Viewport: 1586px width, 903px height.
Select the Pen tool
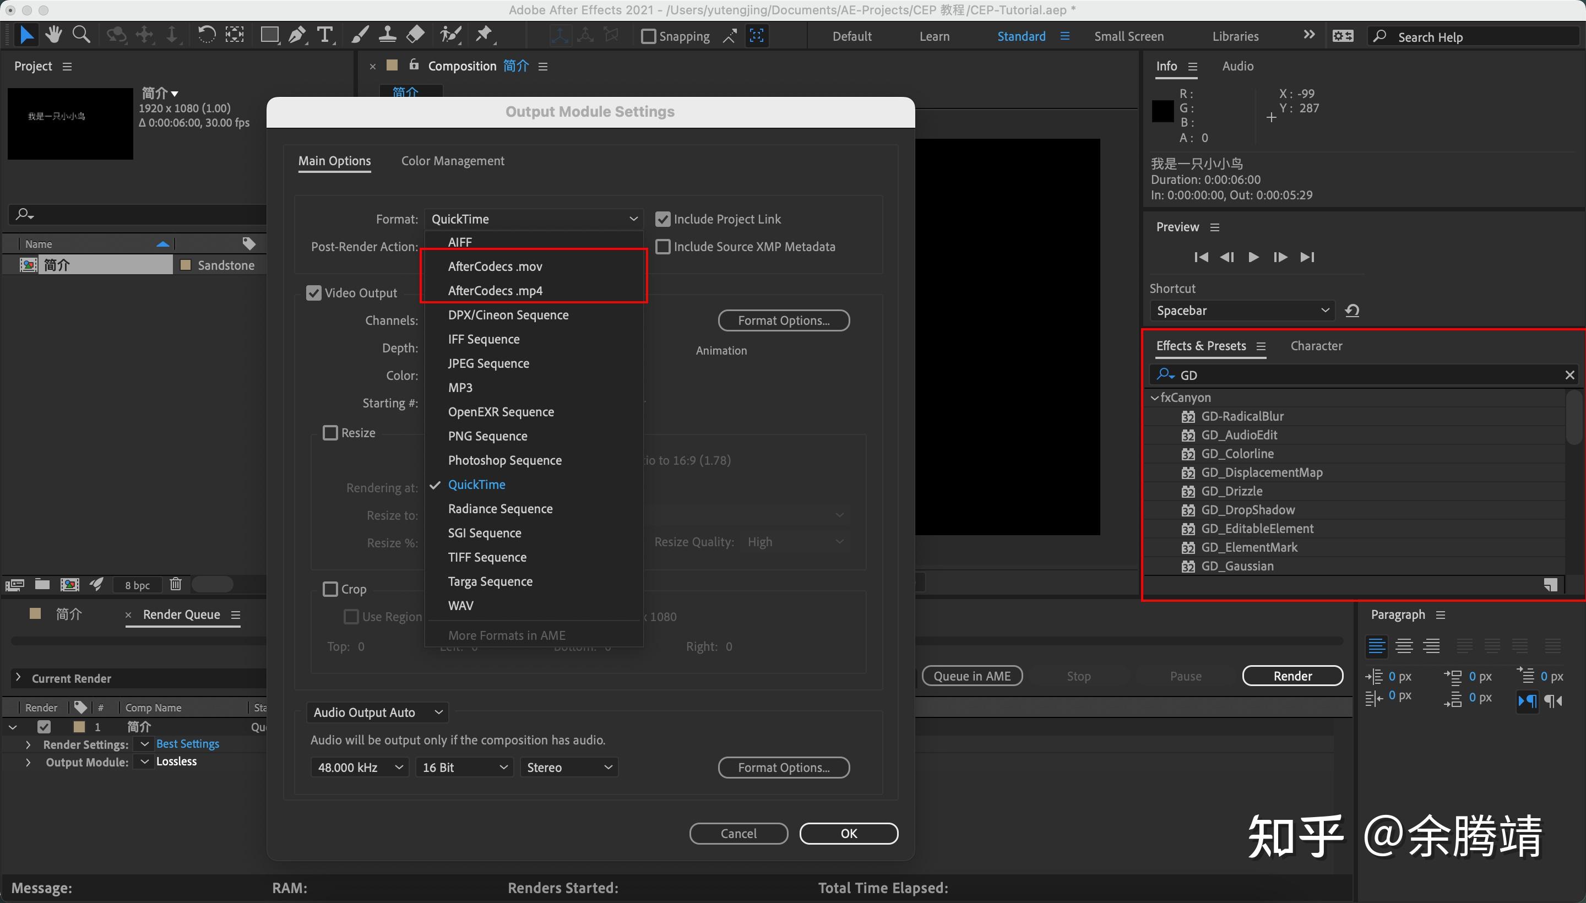297,35
